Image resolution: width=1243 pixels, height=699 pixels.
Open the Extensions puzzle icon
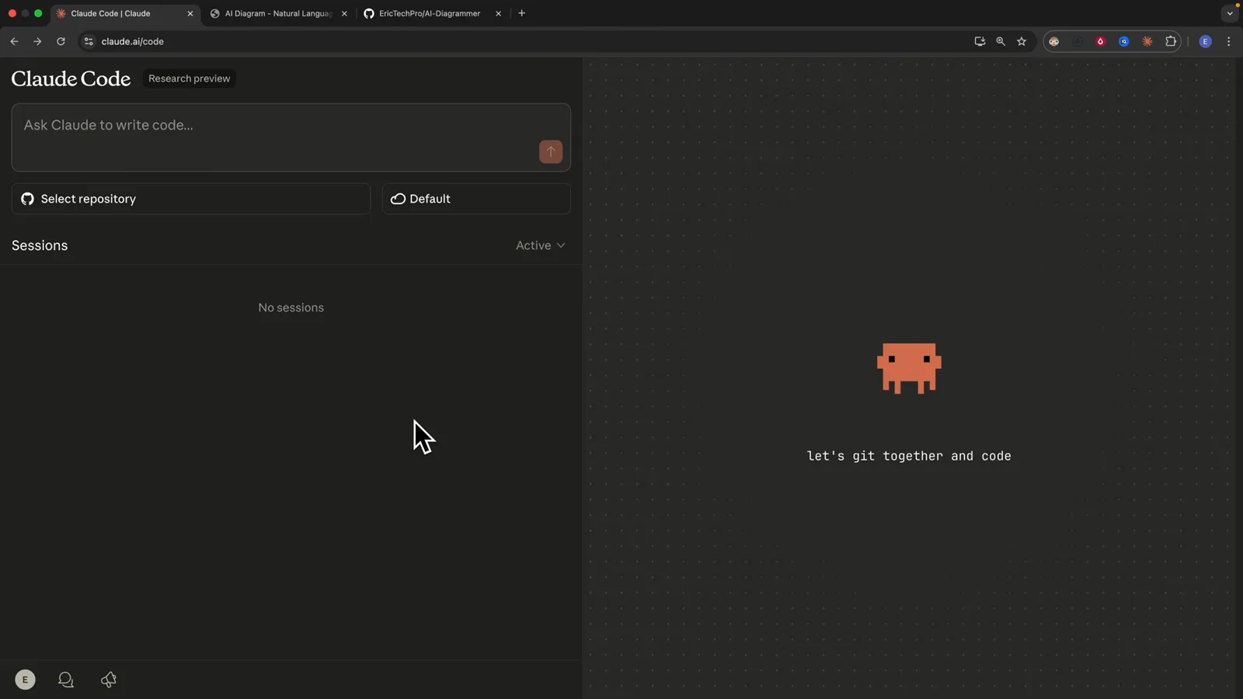[x=1171, y=41]
